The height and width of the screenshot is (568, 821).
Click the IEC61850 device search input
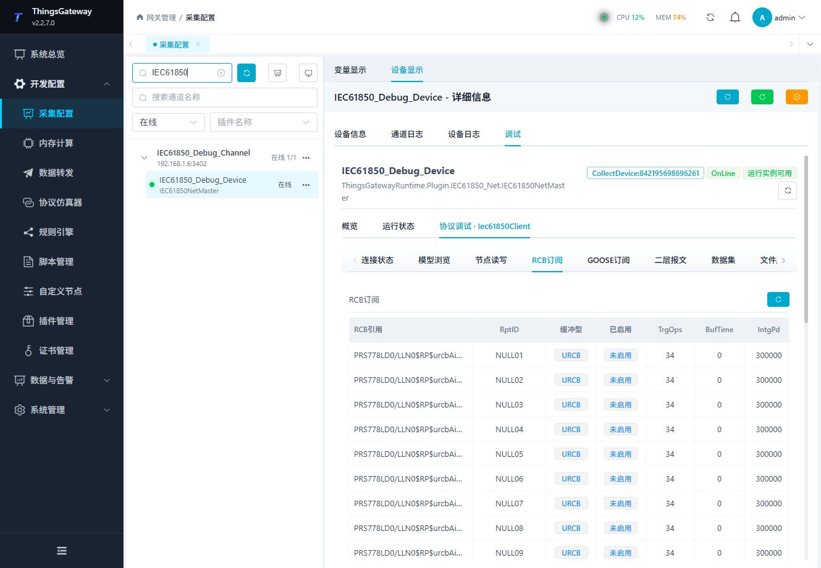182,73
